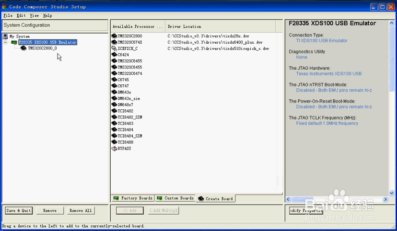Click the Modify Properties button
The height and width of the screenshot is (231, 397).
click(x=306, y=210)
